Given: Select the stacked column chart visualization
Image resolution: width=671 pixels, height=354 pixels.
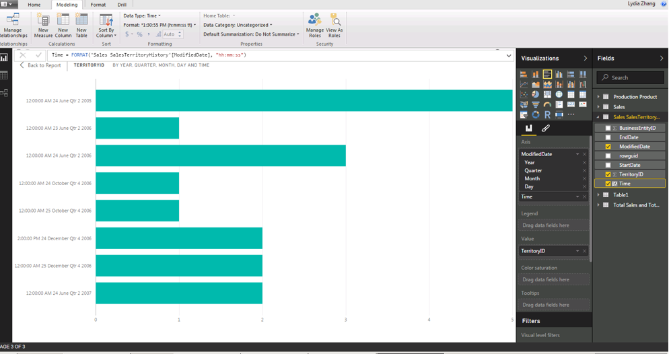Looking at the screenshot, I should coord(535,74).
